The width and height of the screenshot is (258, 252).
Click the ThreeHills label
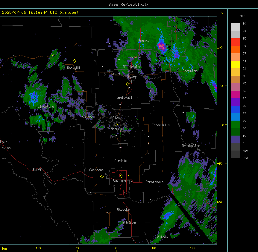(161, 125)
